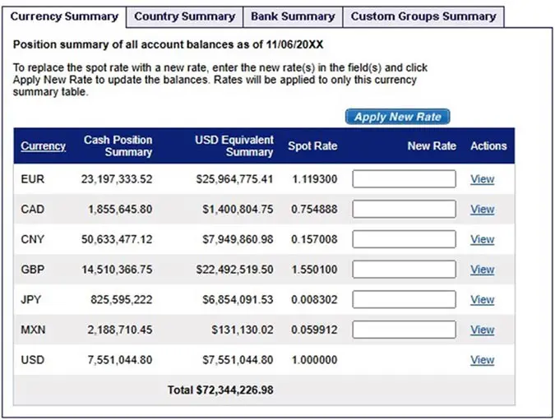Open View link in the MXN row
555x420 pixels.
point(482,330)
